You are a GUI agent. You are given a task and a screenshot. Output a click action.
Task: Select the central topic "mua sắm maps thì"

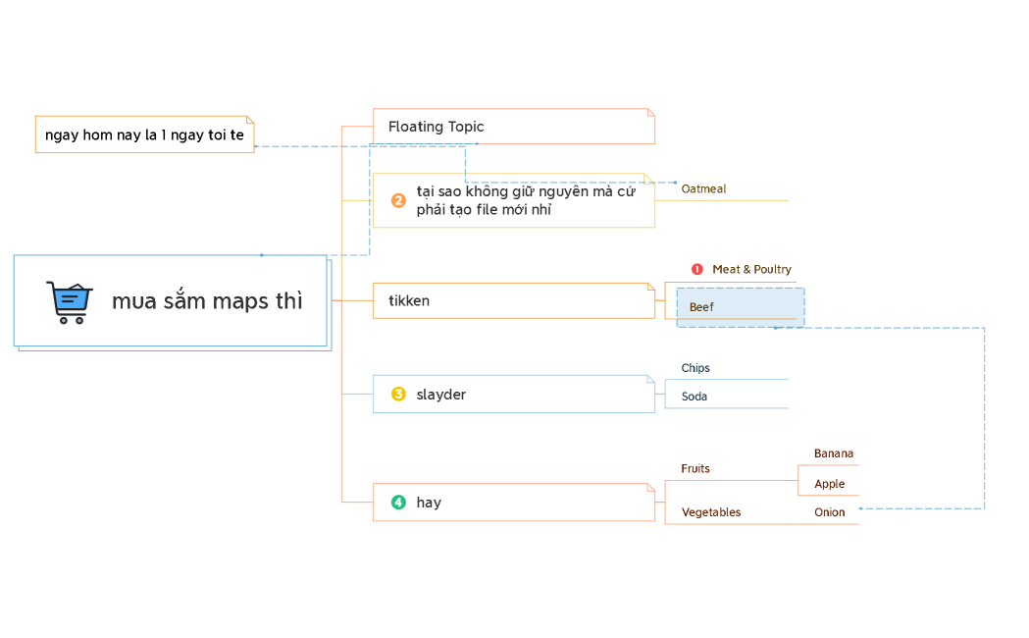(x=207, y=301)
